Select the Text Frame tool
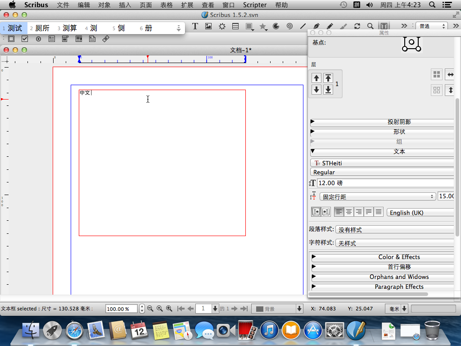 tap(195, 26)
